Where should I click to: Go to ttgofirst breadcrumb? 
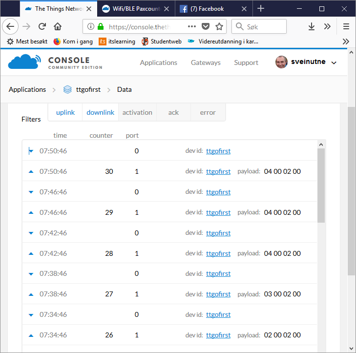(x=88, y=89)
